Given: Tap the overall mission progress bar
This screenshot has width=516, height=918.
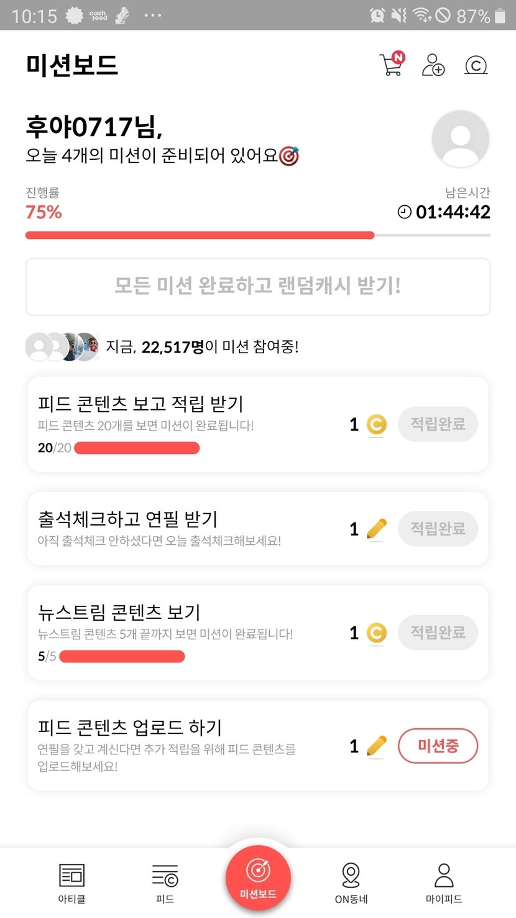Looking at the screenshot, I should [257, 235].
